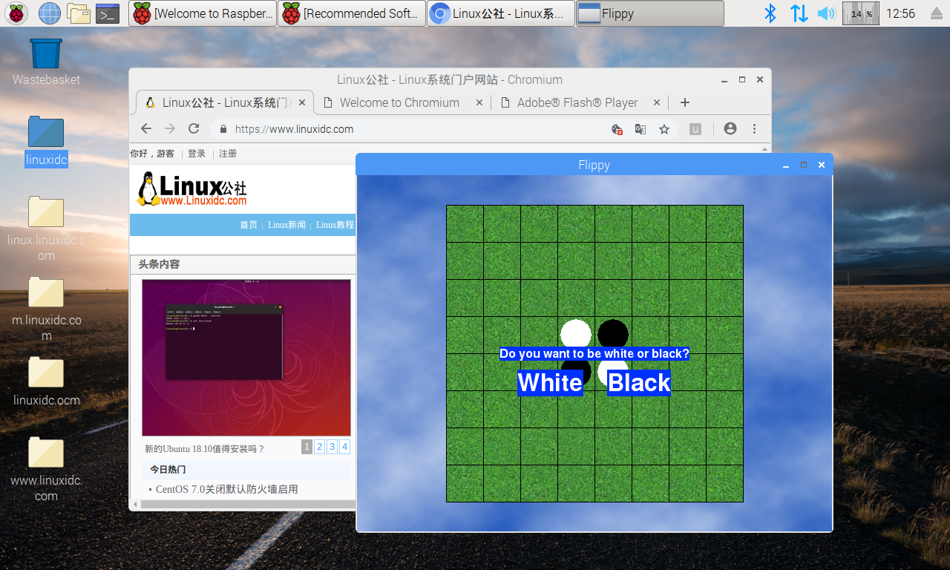The width and height of the screenshot is (950, 570).
Task: Launch the web browser globe icon in taskbar
Action: (49, 13)
